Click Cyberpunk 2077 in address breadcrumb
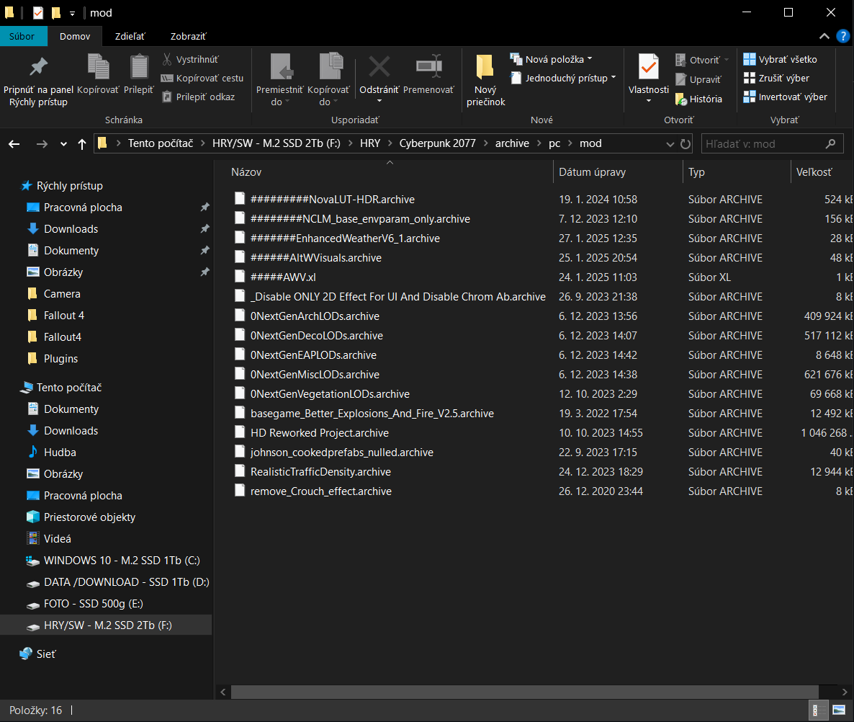854x722 pixels. tap(437, 143)
